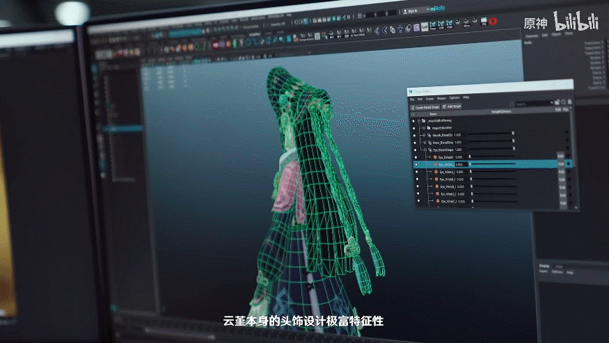Collapse the Eye_BlendShape node
Image resolution: width=609 pixels, height=343 pixels.
(425, 150)
